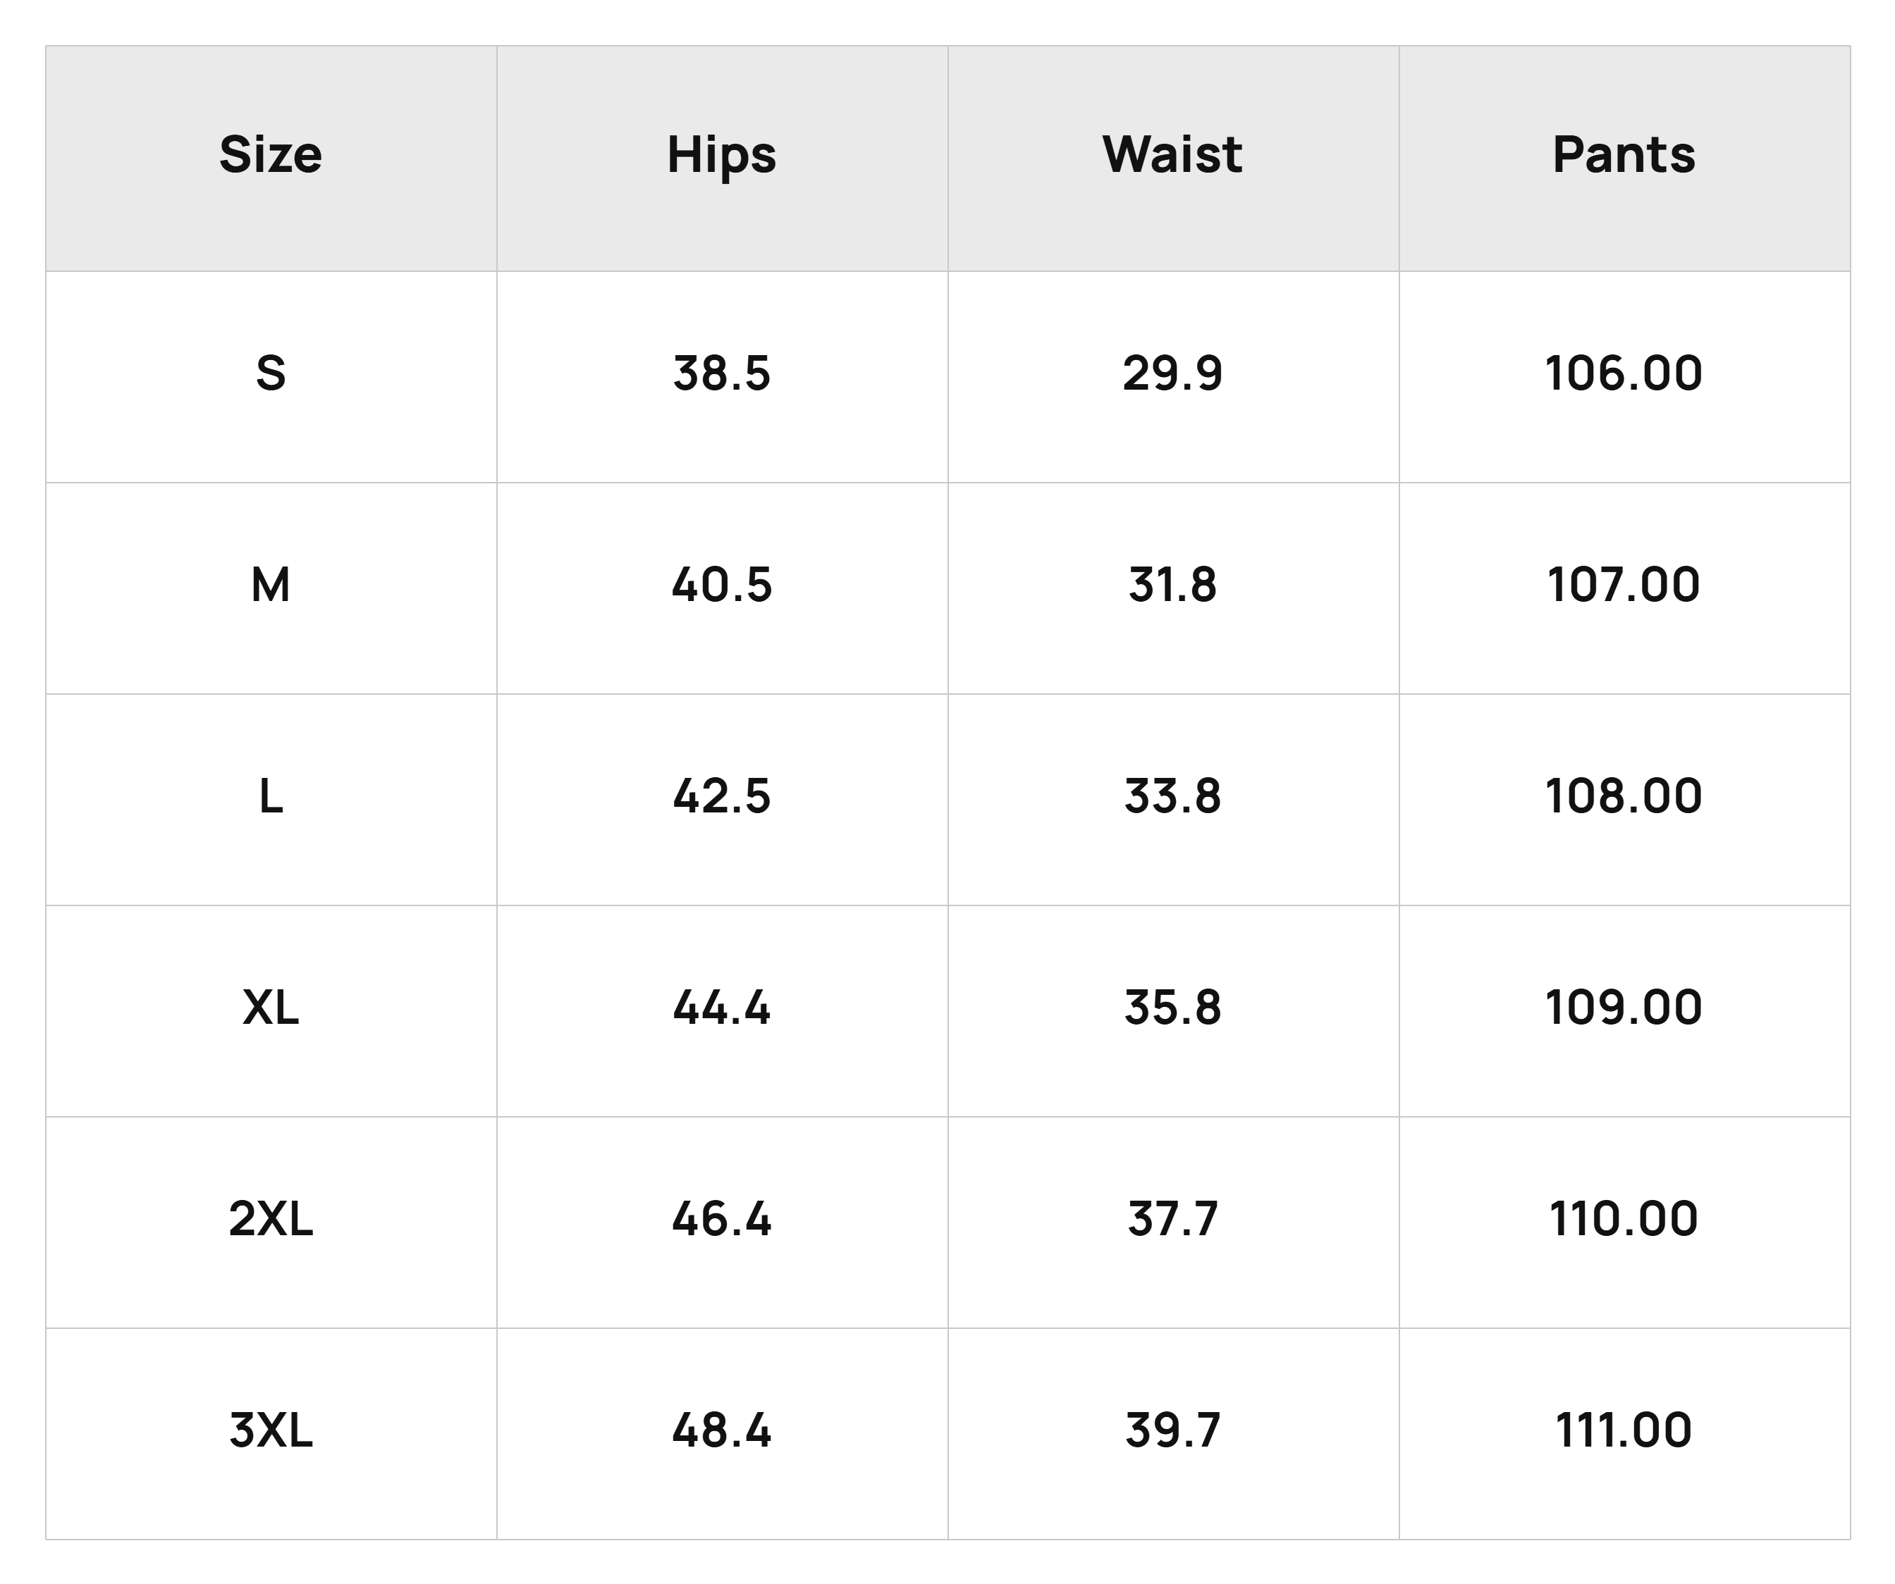1895x1584 pixels.
Task: Click waist value 37.7
Action: 1172,1219
